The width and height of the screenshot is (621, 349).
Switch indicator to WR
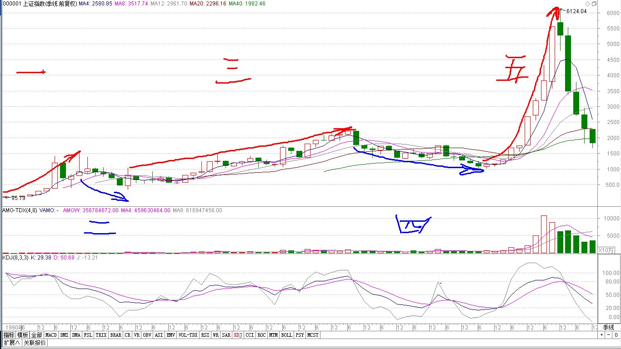tap(216, 335)
